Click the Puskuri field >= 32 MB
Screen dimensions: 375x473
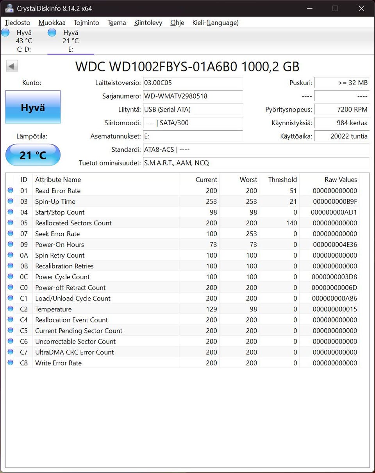coord(342,83)
